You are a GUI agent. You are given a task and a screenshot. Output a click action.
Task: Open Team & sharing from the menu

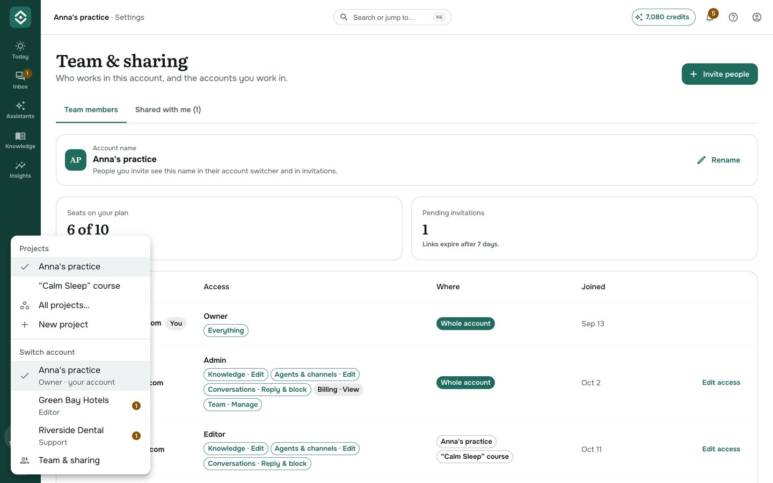click(81, 460)
